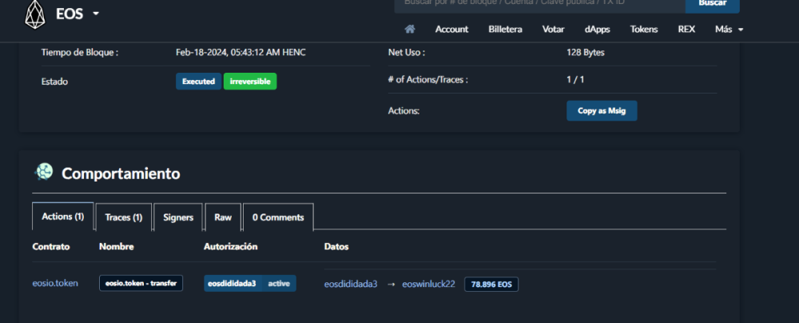The image size is (799, 323).
Task: Select the REX menu item
Action: point(686,30)
